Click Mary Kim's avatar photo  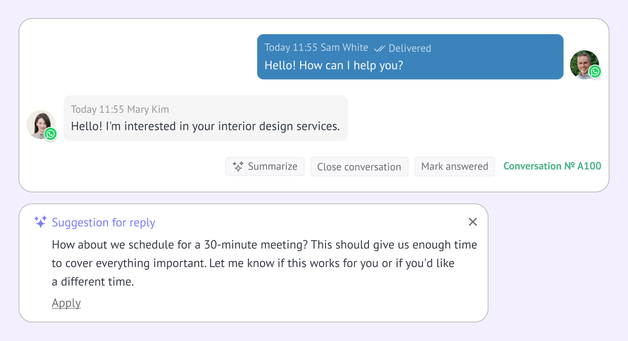[41, 124]
